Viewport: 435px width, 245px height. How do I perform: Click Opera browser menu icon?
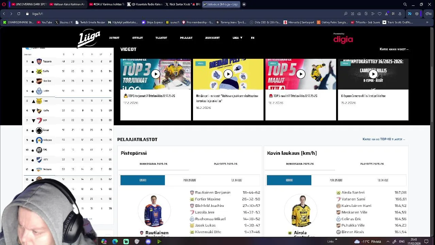pos(4,4)
